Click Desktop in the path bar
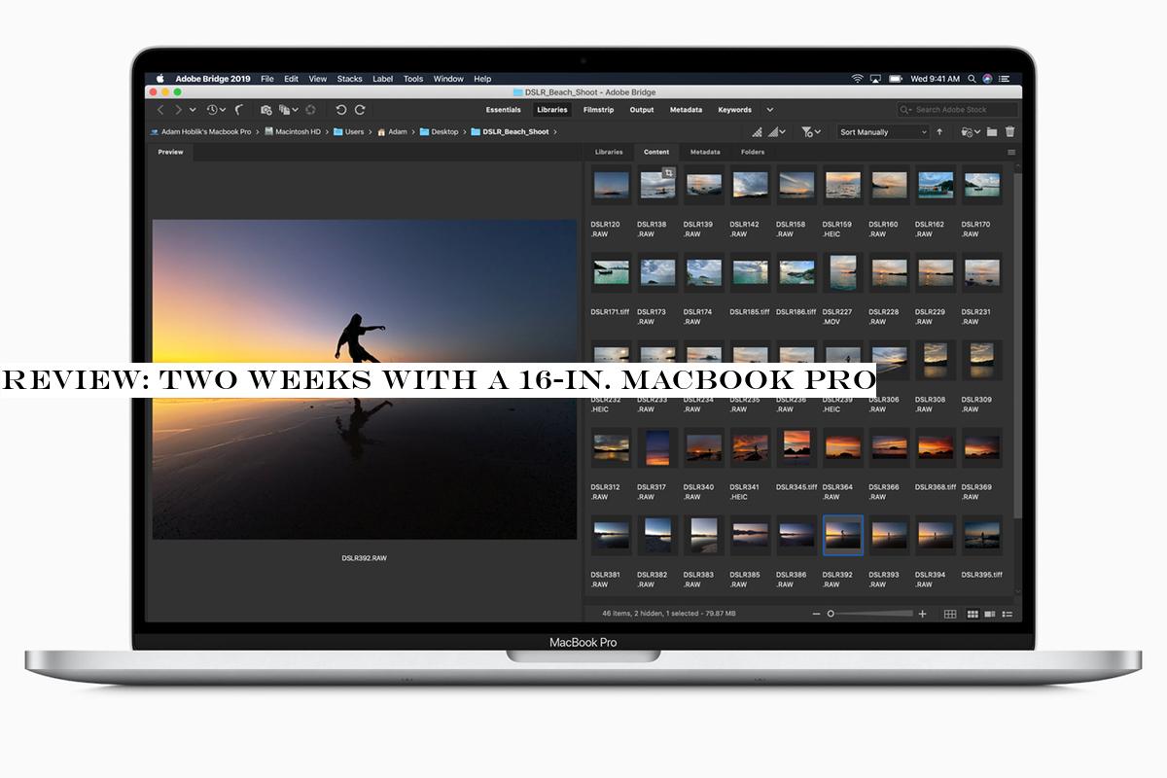This screenshot has height=778, width=1167. (x=438, y=131)
